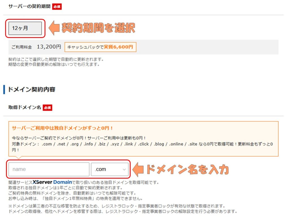Click the 取得ドメイン名 label
Viewport: 289px width, 217px height.
pyautogui.click(x=25, y=108)
